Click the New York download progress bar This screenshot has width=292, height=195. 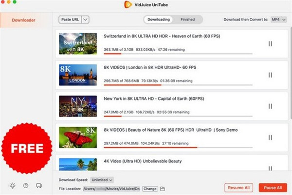[x=178, y=116]
